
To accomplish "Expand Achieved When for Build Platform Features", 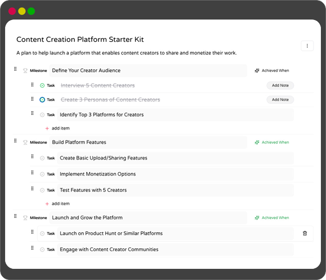I will point(272,142).
